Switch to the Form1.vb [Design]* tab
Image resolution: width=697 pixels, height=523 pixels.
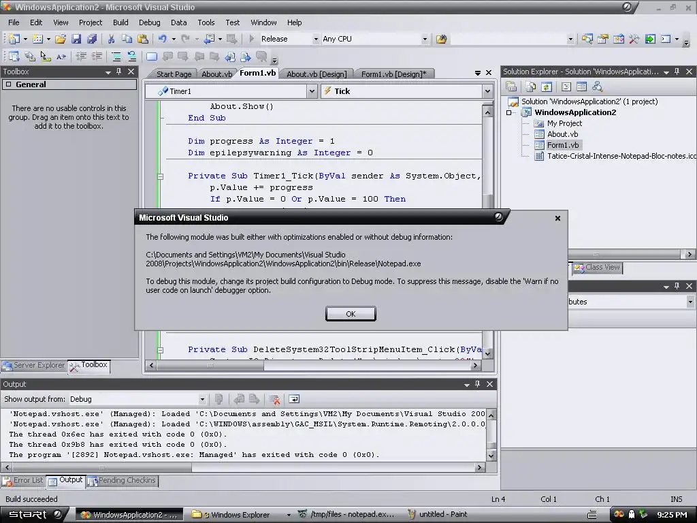(x=394, y=74)
